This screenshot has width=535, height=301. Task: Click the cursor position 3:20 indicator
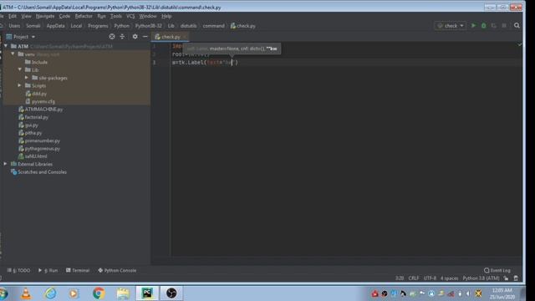(x=400, y=278)
